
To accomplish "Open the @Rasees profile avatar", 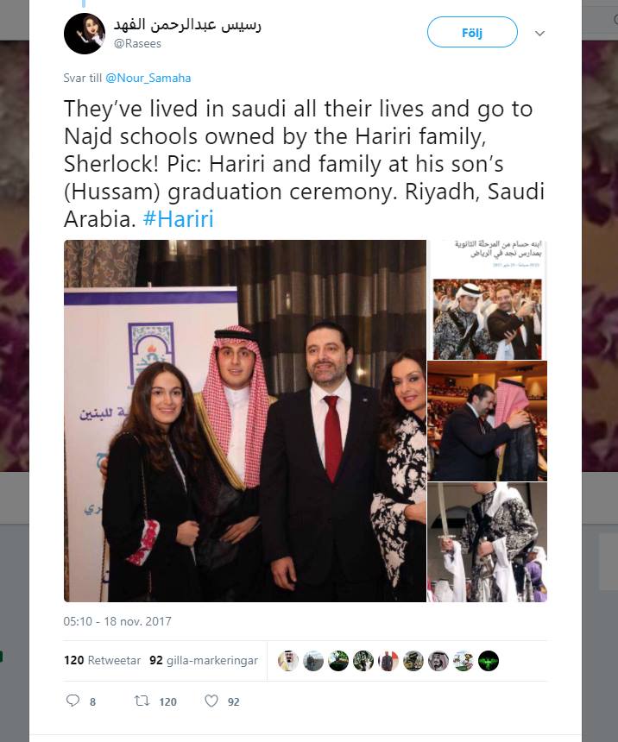I will click(x=85, y=34).
